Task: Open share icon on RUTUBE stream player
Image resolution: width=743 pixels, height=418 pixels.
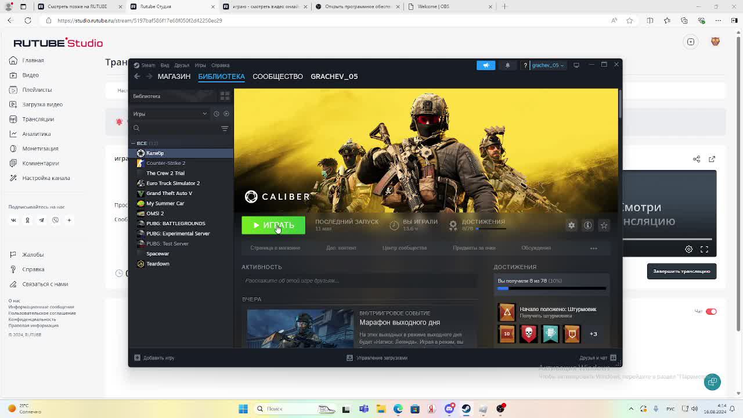Action: (697, 159)
